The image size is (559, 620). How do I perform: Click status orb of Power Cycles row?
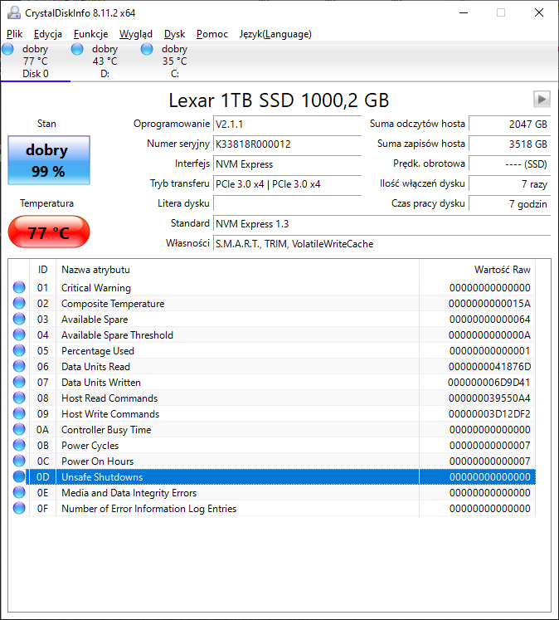click(x=19, y=445)
